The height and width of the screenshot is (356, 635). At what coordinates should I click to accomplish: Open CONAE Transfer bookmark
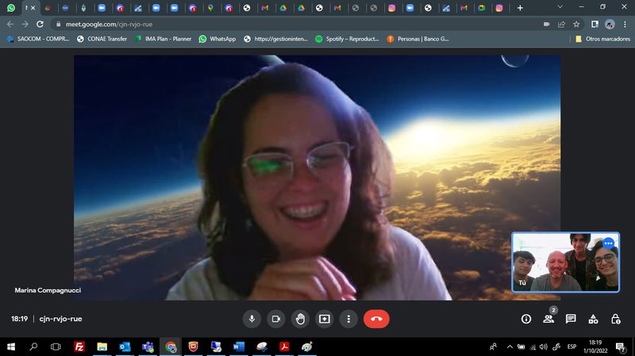coord(102,39)
